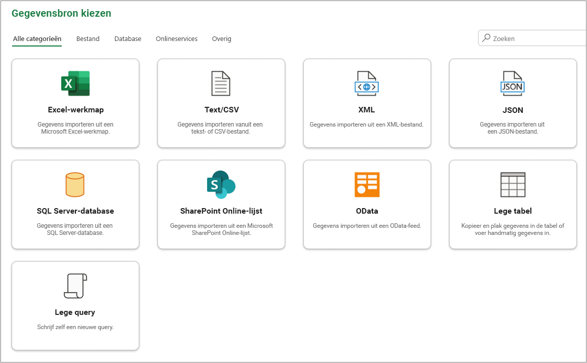The width and height of the screenshot is (587, 363).
Task: Select the Alle categorieën tab
Action: [x=37, y=38]
